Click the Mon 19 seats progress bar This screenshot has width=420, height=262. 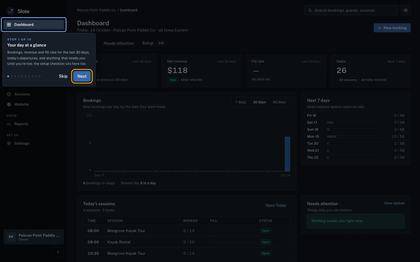pos(354,137)
